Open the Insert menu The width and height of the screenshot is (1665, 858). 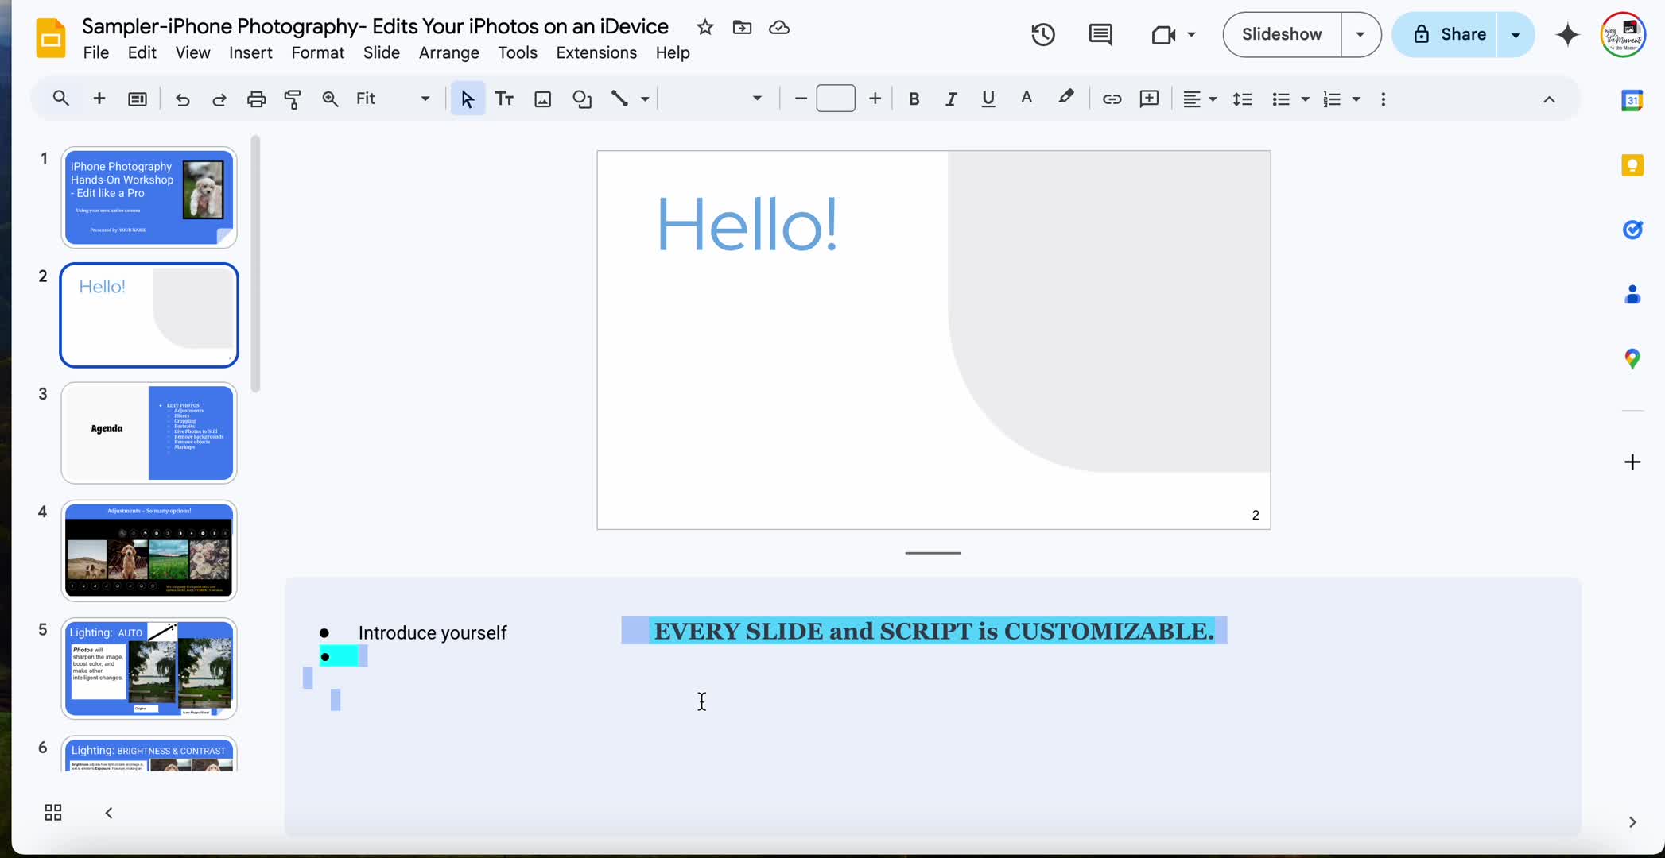[250, 52]
